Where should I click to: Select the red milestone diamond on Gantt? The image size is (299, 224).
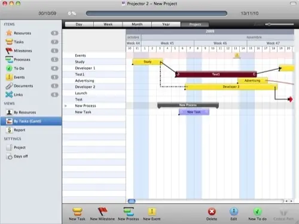[x=291, y=99]
